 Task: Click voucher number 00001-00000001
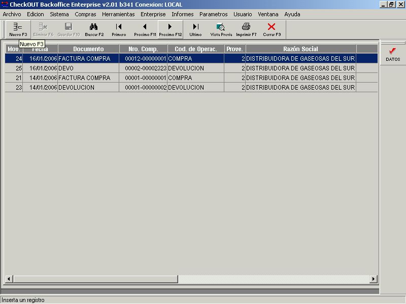point(144,78)
